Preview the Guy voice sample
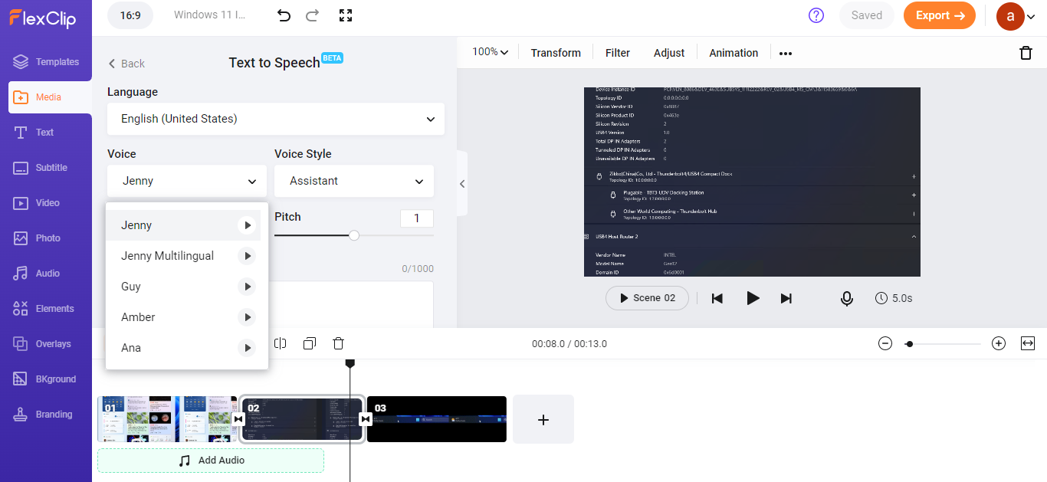The height and width of the screenshot is (482, 1047). coord(246,287)
